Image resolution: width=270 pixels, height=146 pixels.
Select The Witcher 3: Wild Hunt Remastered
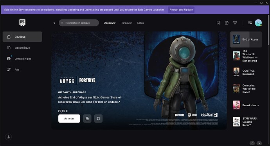(246, 56)
